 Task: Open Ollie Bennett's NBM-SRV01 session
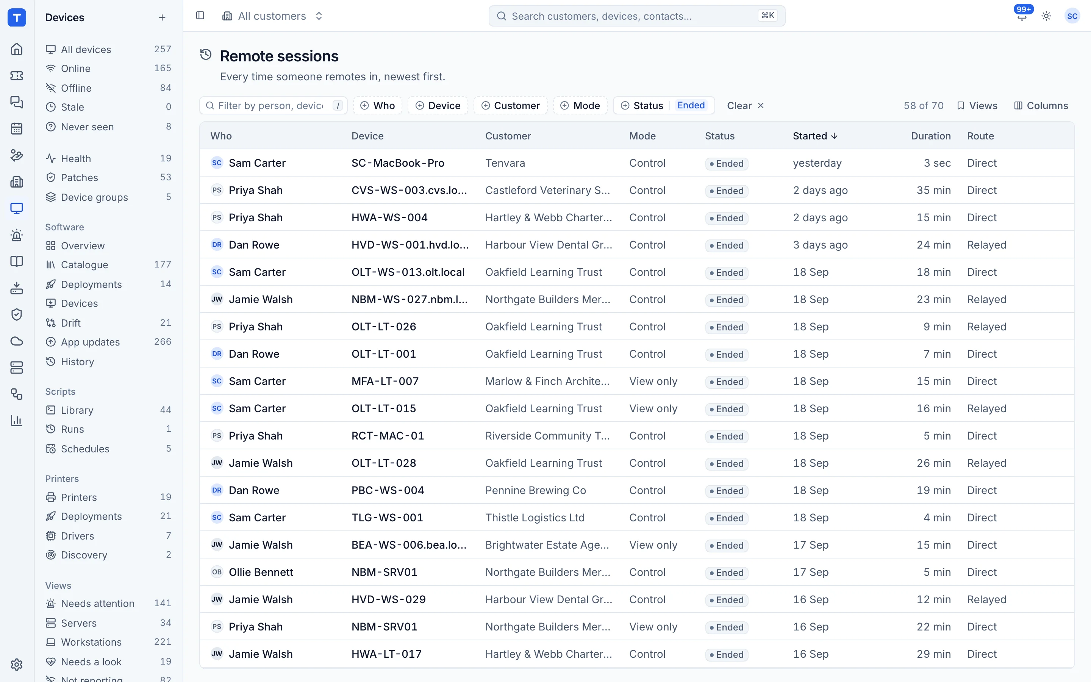pos(636,572)
